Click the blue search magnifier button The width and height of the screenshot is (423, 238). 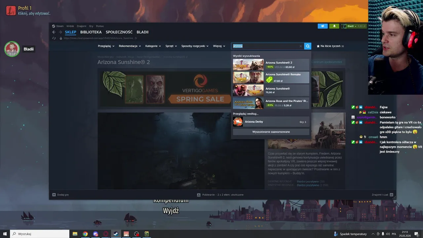tap(308, 46)
